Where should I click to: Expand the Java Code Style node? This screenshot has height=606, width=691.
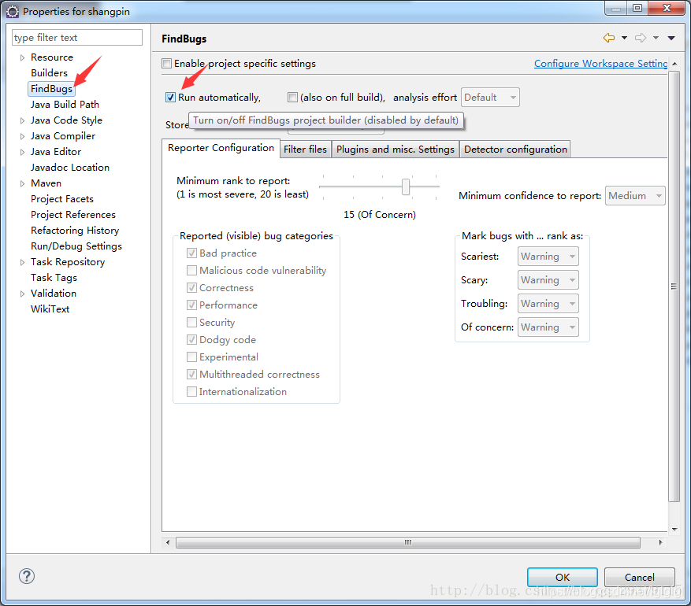22,120
